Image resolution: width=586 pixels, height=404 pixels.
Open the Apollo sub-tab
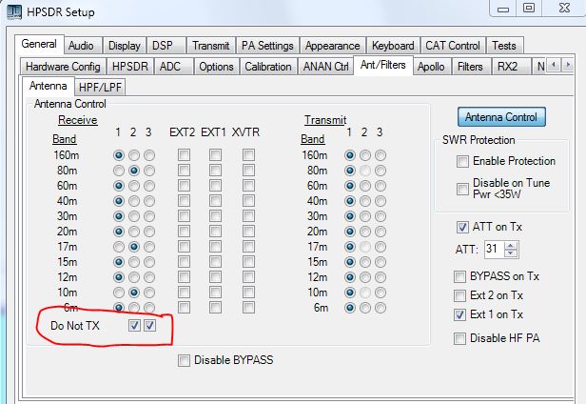[431, 67]
